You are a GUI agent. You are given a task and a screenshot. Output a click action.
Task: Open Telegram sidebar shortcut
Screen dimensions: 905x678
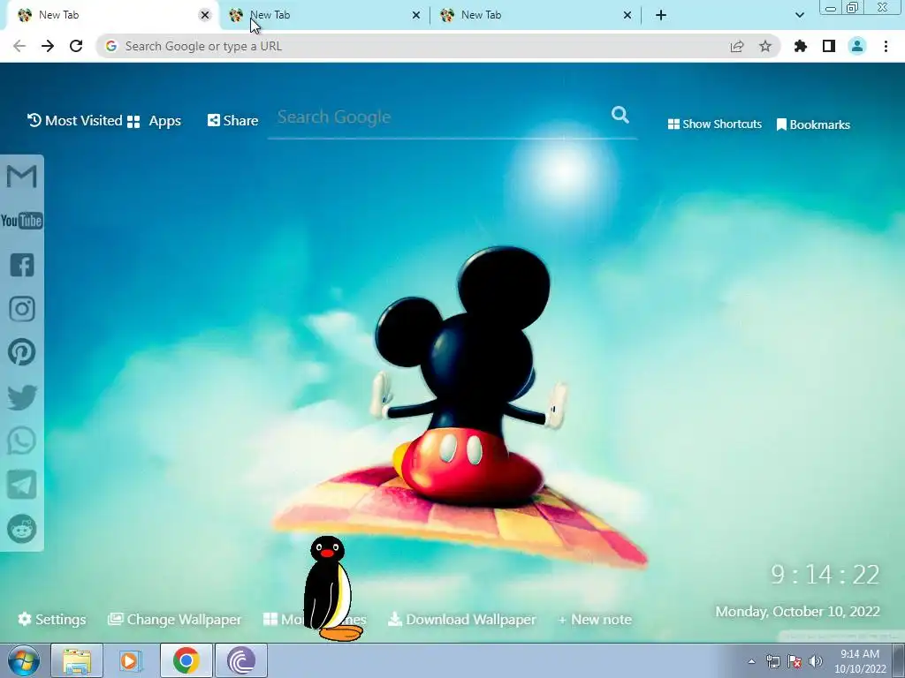22,485
